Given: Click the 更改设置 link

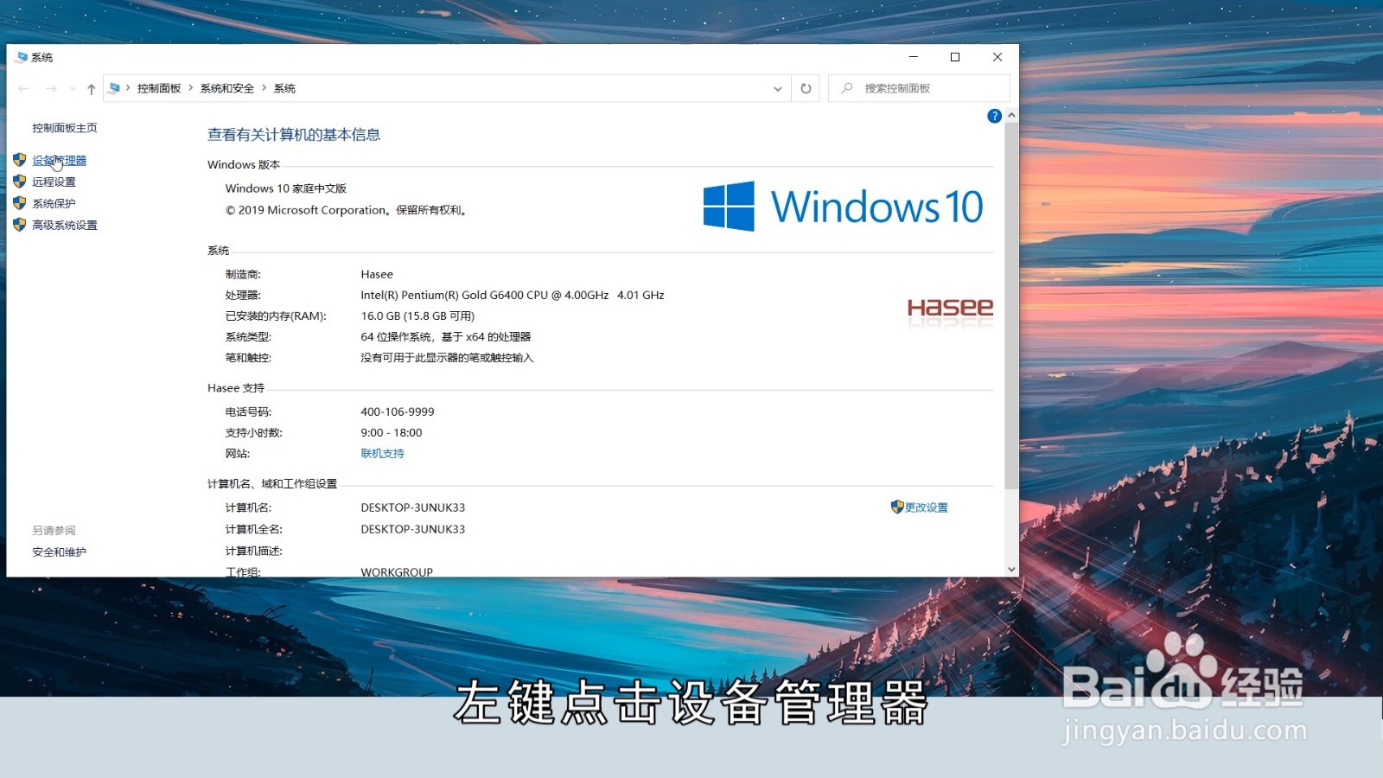Looking at the screenshot, I should point(927,507).
